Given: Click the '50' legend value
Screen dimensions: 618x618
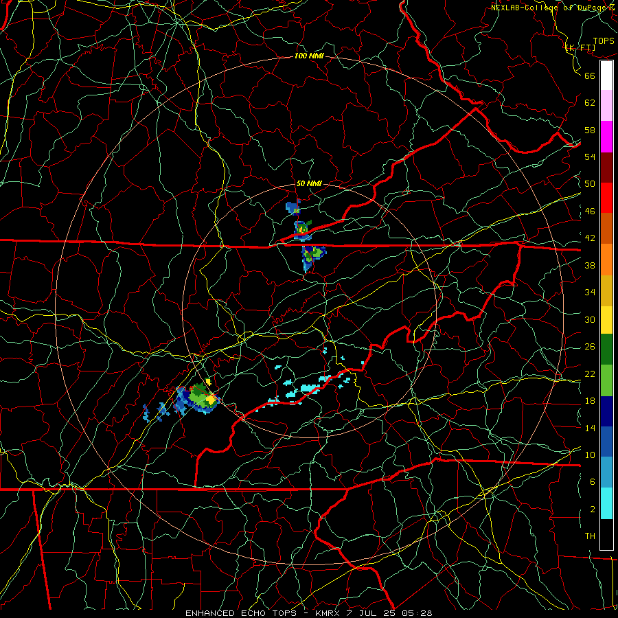Looking at the screenshot, I should coord(590,184).
